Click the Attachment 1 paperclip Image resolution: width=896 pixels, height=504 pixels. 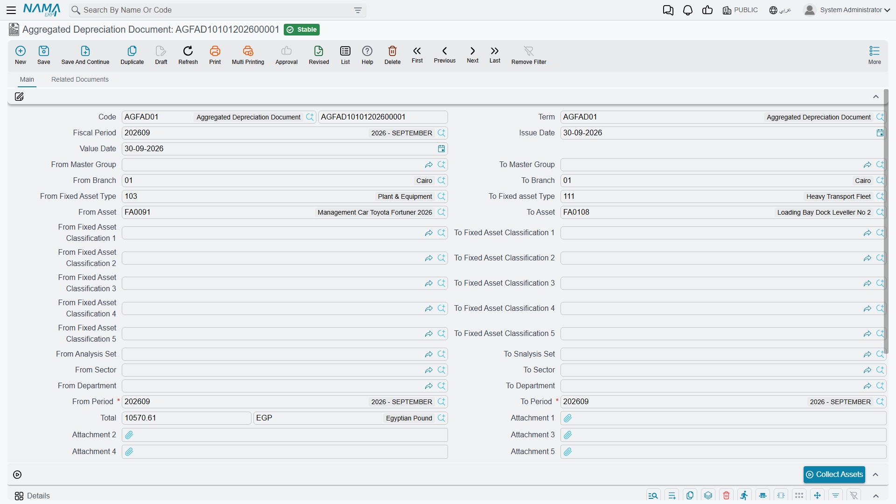[568, 418]
